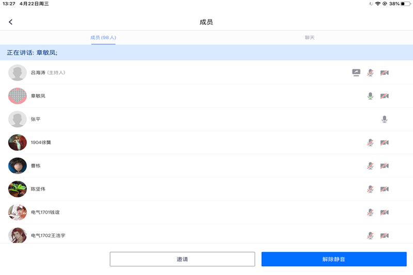Click the active microphone icon for 章敏凤
The image size is (413, 275).
[x=370, y=96]
